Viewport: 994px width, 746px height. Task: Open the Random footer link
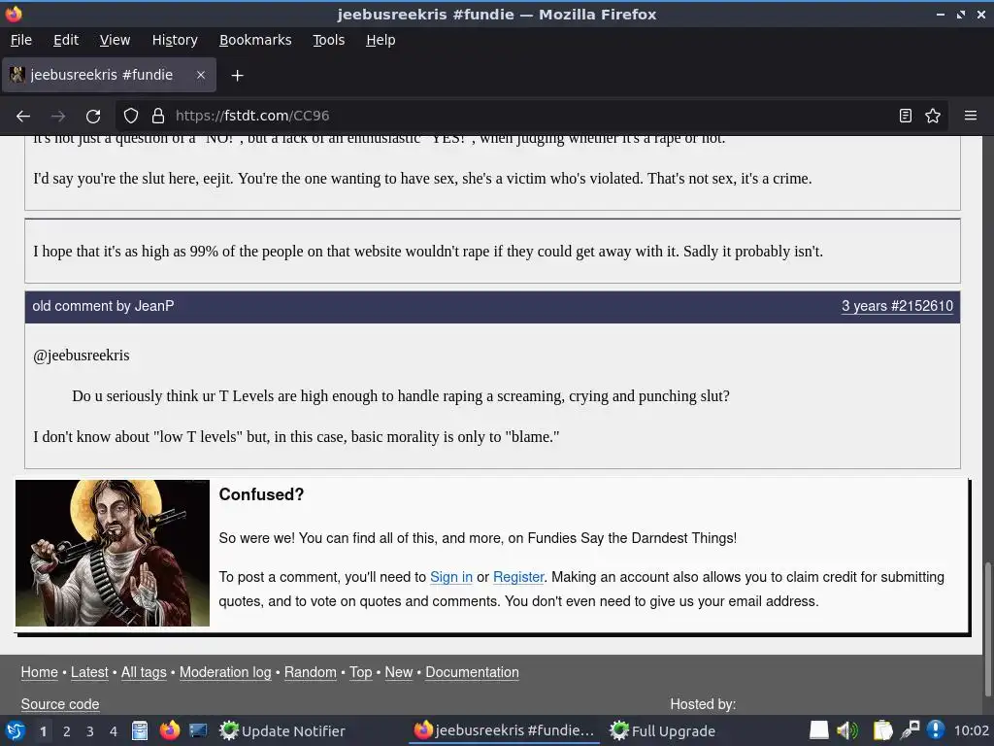click(x=310, y=672)
